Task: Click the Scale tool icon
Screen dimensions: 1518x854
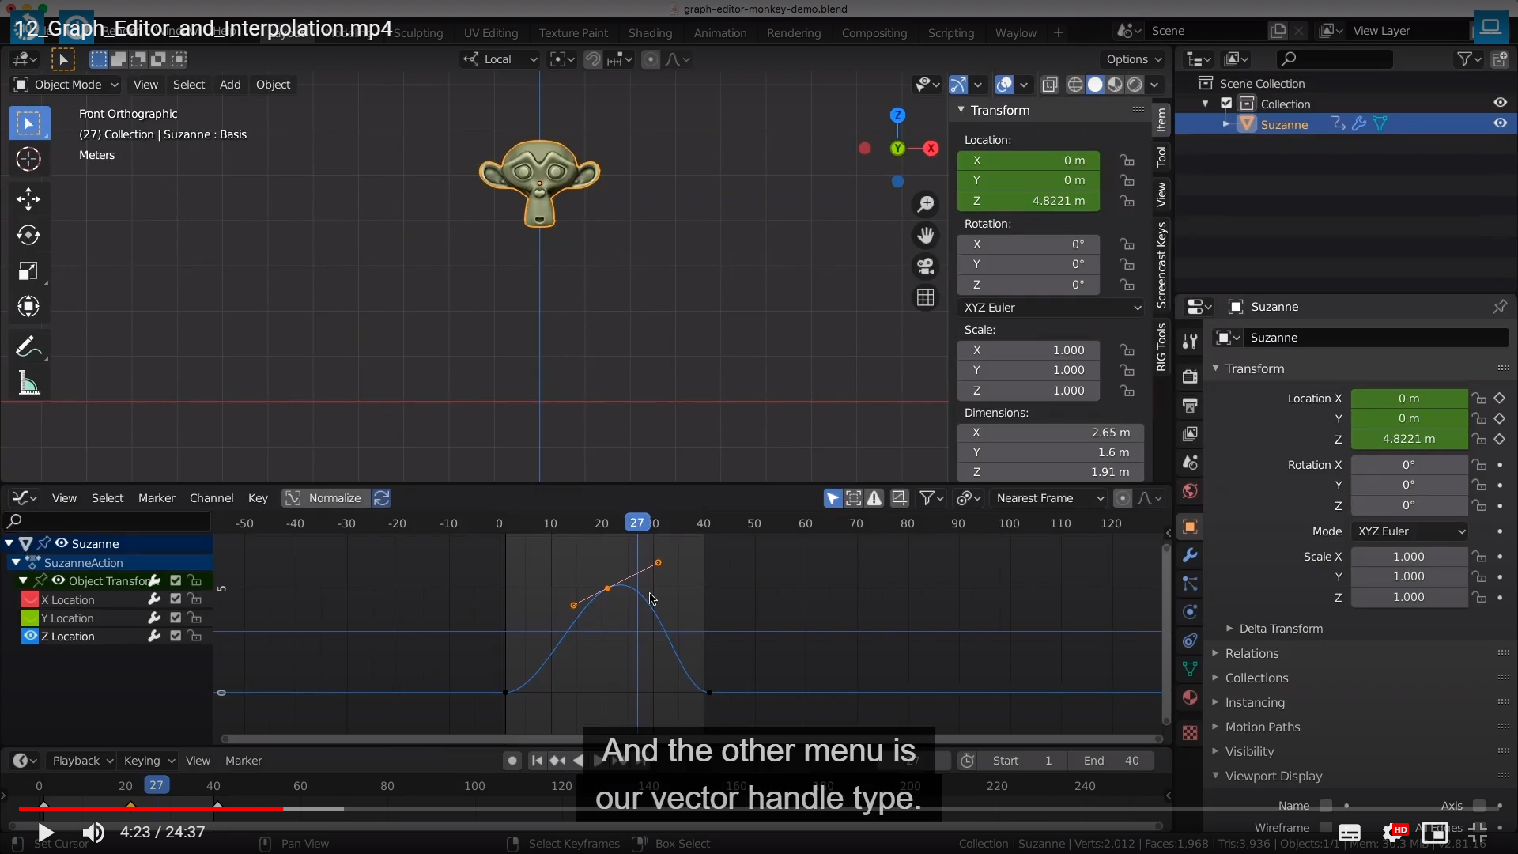Action: coord(28,271)
